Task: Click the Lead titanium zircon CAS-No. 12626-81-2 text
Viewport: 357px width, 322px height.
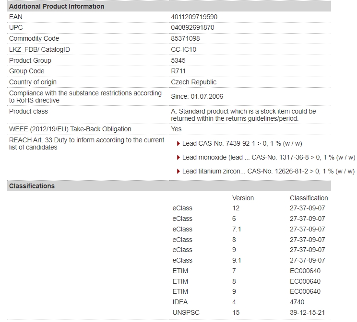Action: click(x=268, y=171)
